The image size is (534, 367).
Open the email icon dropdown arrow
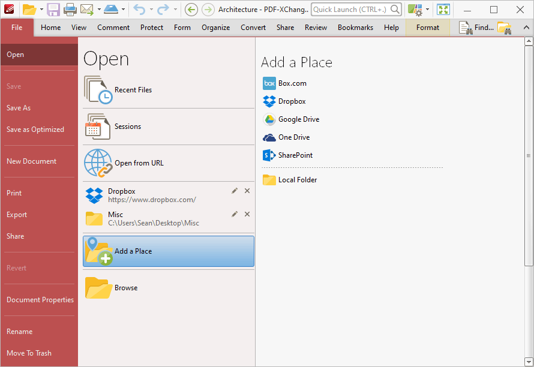(99, 10)
